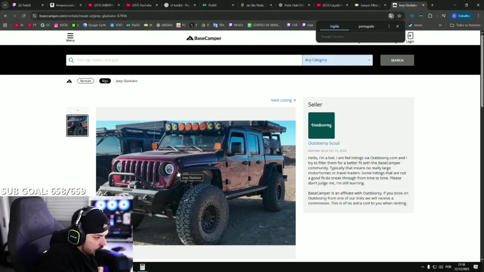
Task: Show hidden system tray icons
Action: [422, 267]
